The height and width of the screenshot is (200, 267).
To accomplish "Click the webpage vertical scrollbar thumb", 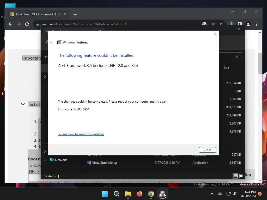I will [260, 64].
